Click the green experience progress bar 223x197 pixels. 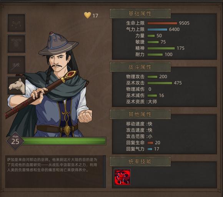click(x=65, y=141)
